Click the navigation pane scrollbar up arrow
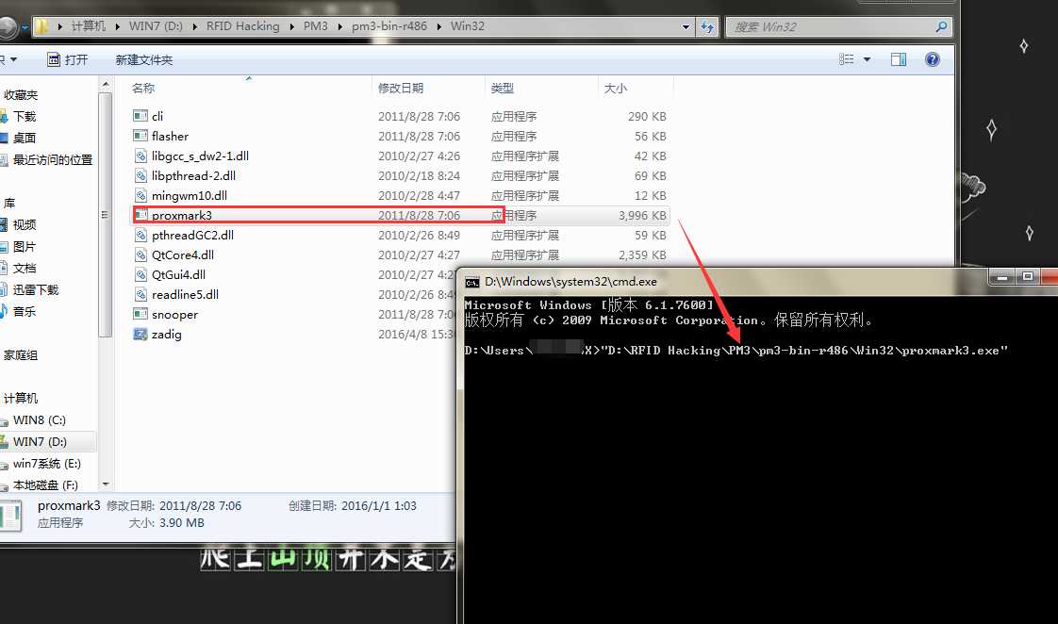 click(x=106, y=84)
